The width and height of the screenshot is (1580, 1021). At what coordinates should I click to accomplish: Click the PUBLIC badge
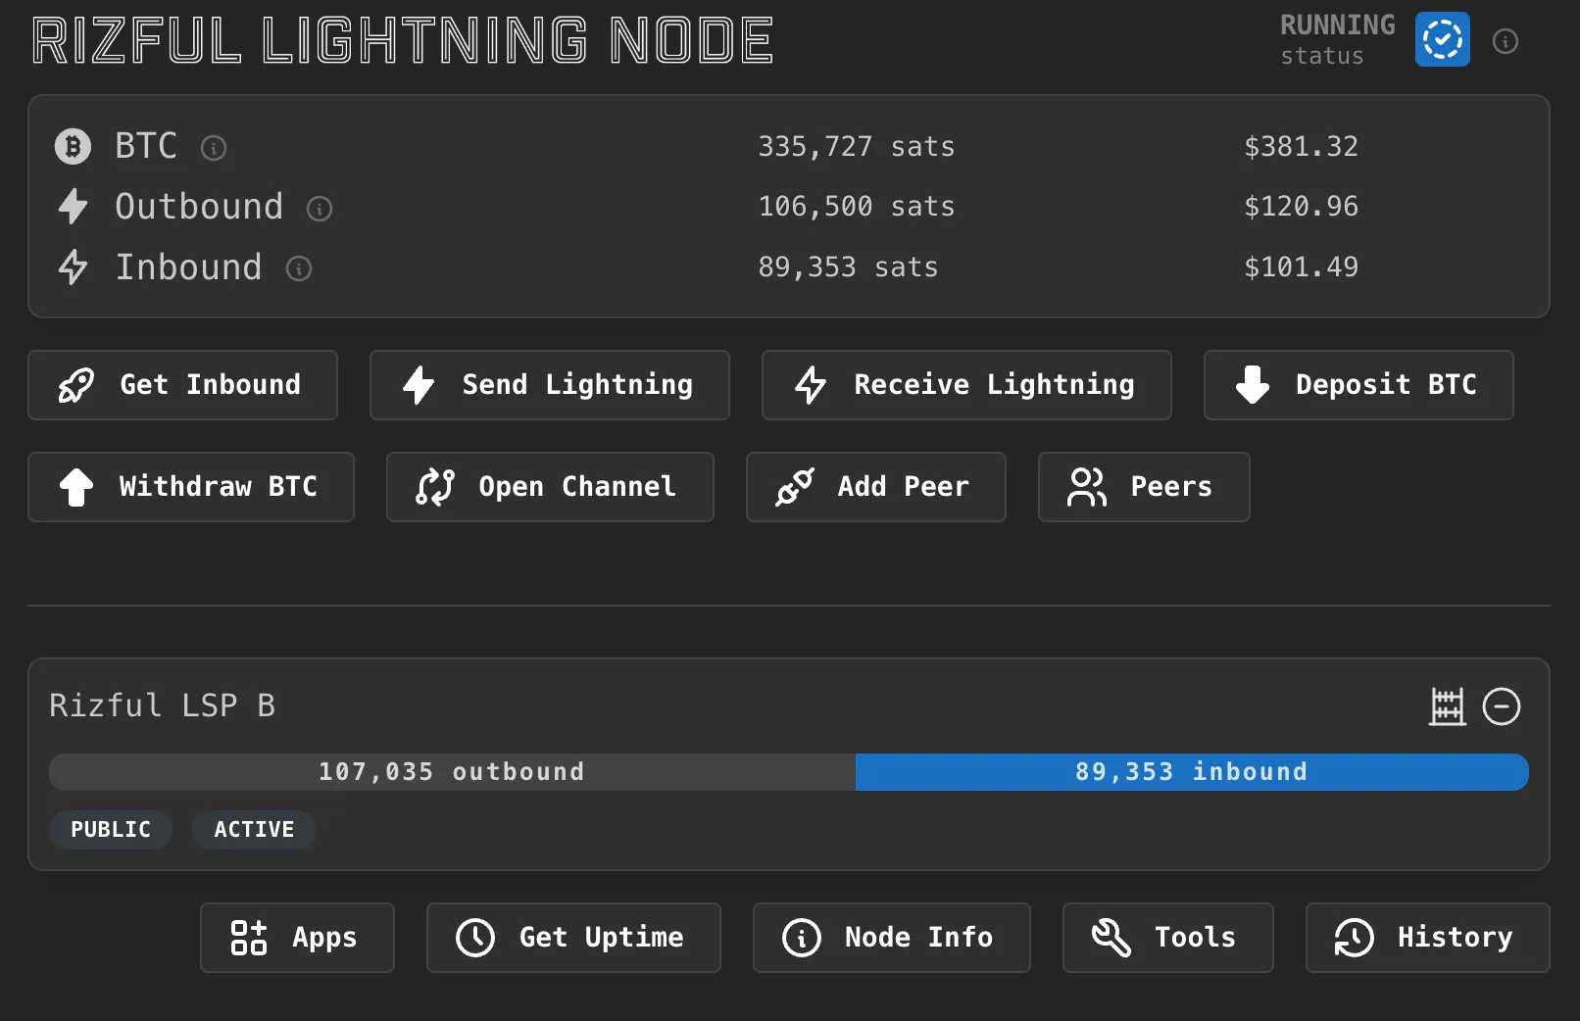tap(111, 830)
